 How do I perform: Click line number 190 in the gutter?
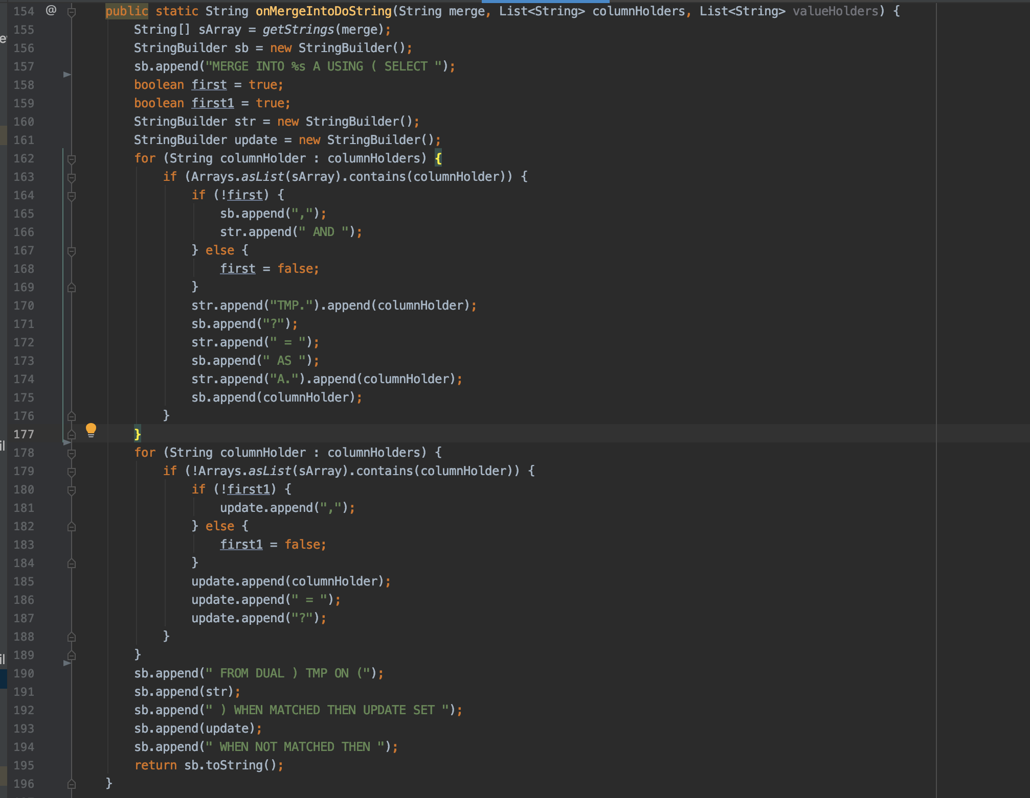24,673
